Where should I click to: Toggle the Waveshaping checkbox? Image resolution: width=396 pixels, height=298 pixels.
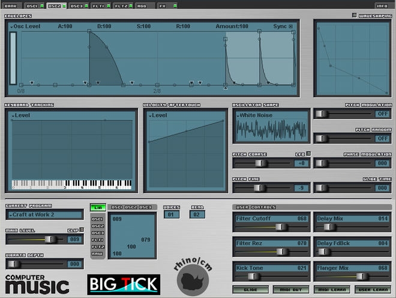[354, 14]
